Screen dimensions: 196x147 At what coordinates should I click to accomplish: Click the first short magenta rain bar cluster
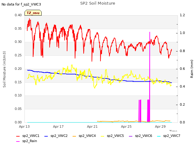[x=140, y=111]
